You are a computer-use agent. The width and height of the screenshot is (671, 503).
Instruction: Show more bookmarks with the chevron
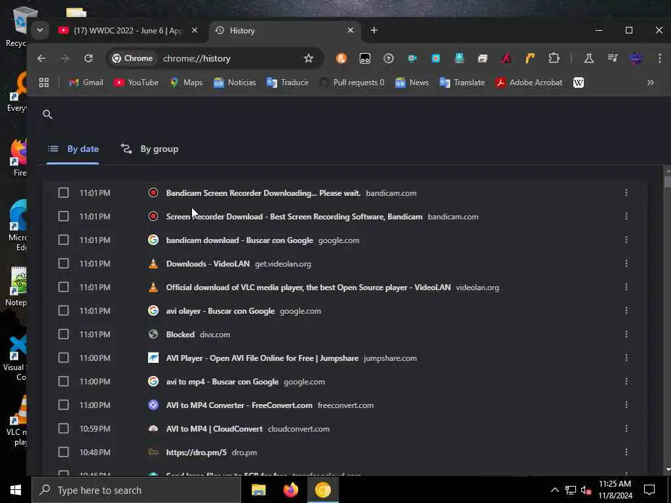tap(651, 83)
